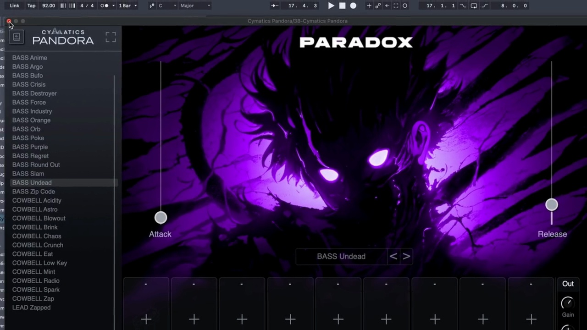Click the Tap tempo button

tap(31, 5)
